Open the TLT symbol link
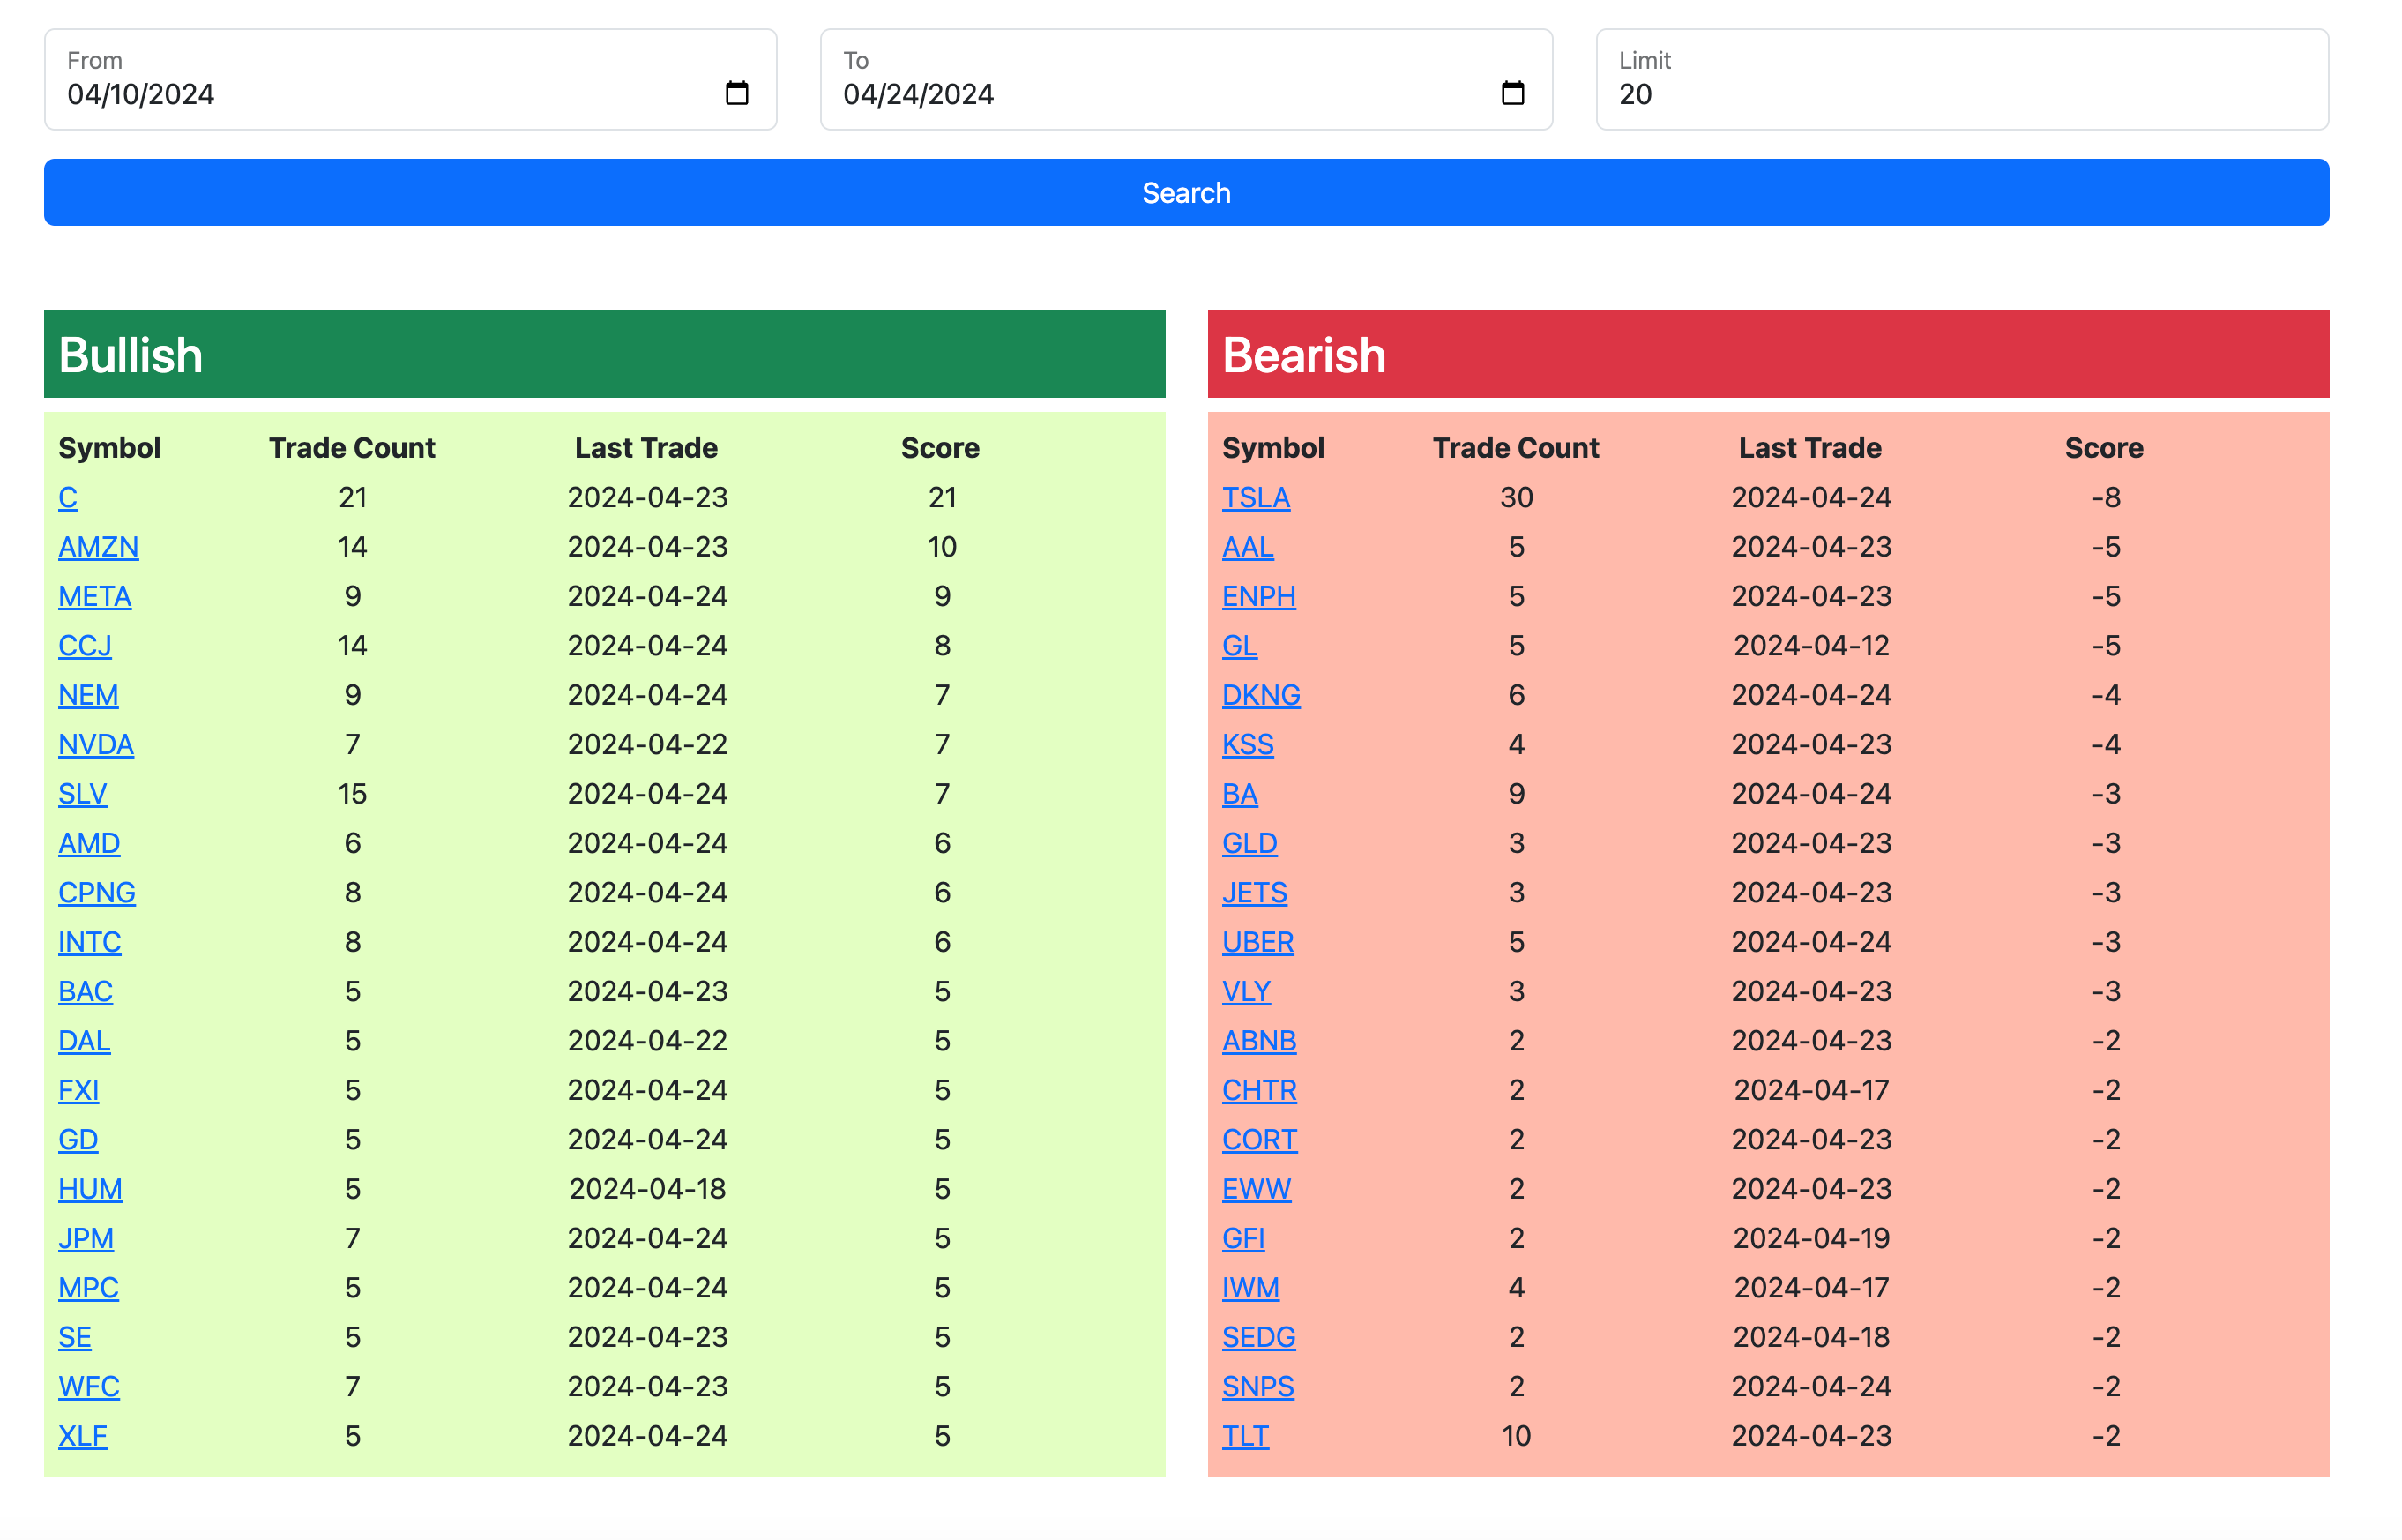Viewport: 2402px width, 1540px height. 1245,1436
